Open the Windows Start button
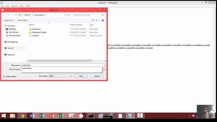This screenshot has height=122, width=217. [x=4, y=116]
